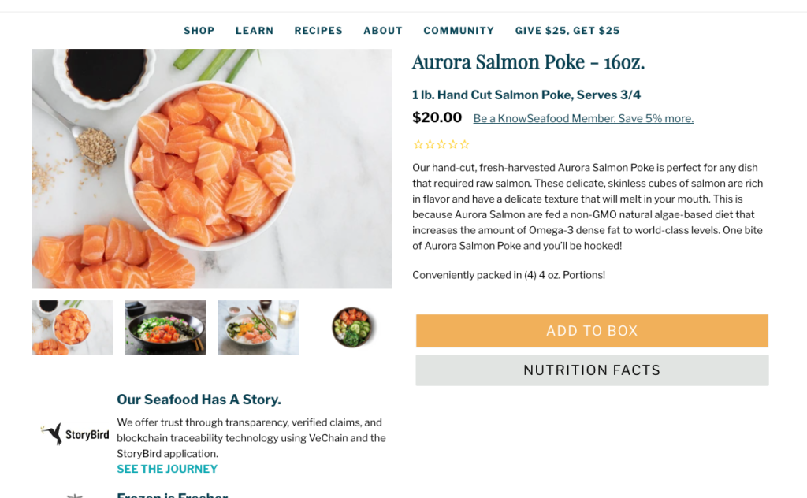Select the black bowl poke thumbnail
This screenshot has width=807, height=498.
165,327
